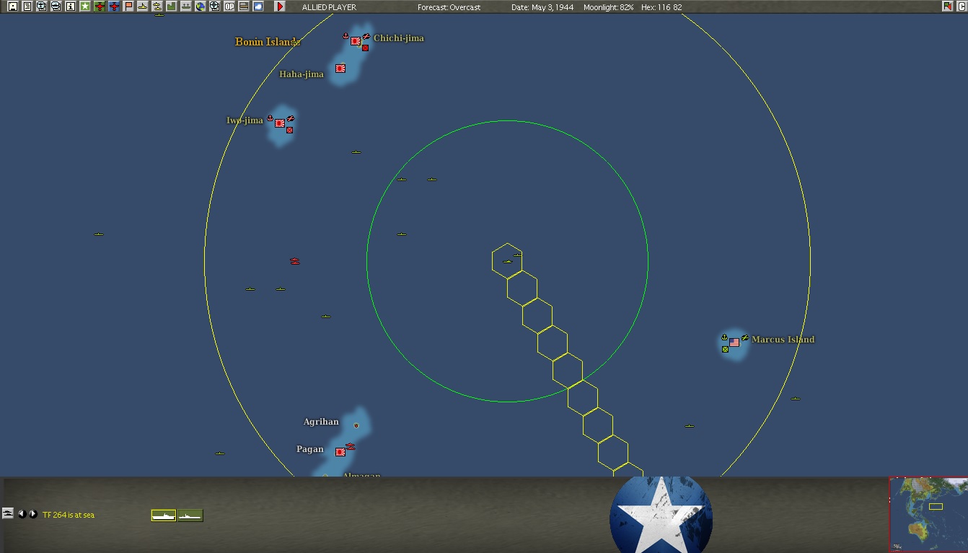Click the Earth globe toolbar icon
Image resolution: width=968 pixels, height=553 pixels.
tap(201, 6)
